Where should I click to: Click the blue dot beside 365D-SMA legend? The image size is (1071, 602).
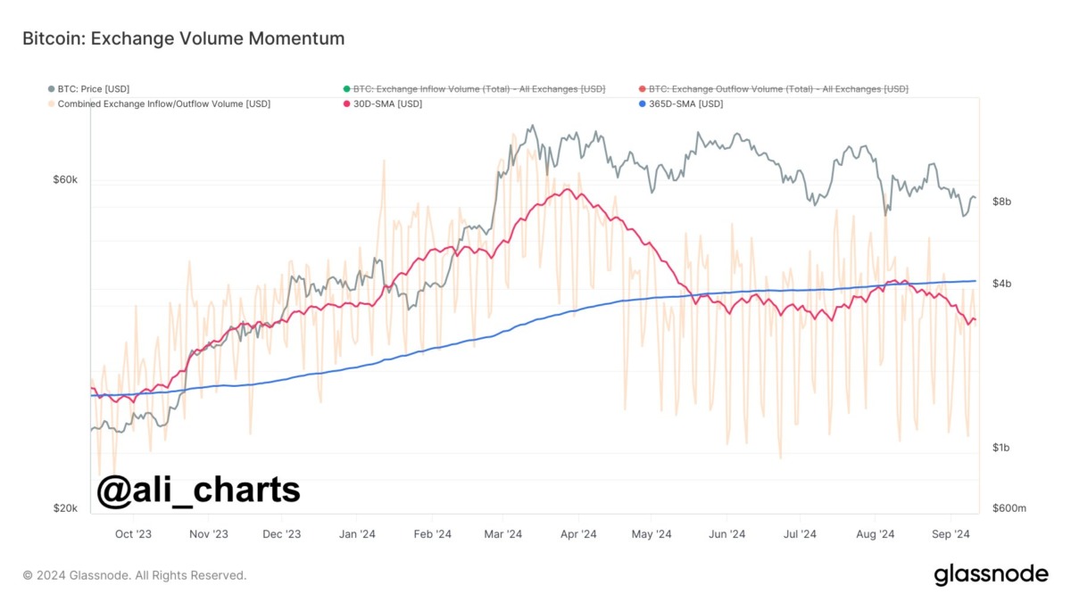tap(642, 104)
